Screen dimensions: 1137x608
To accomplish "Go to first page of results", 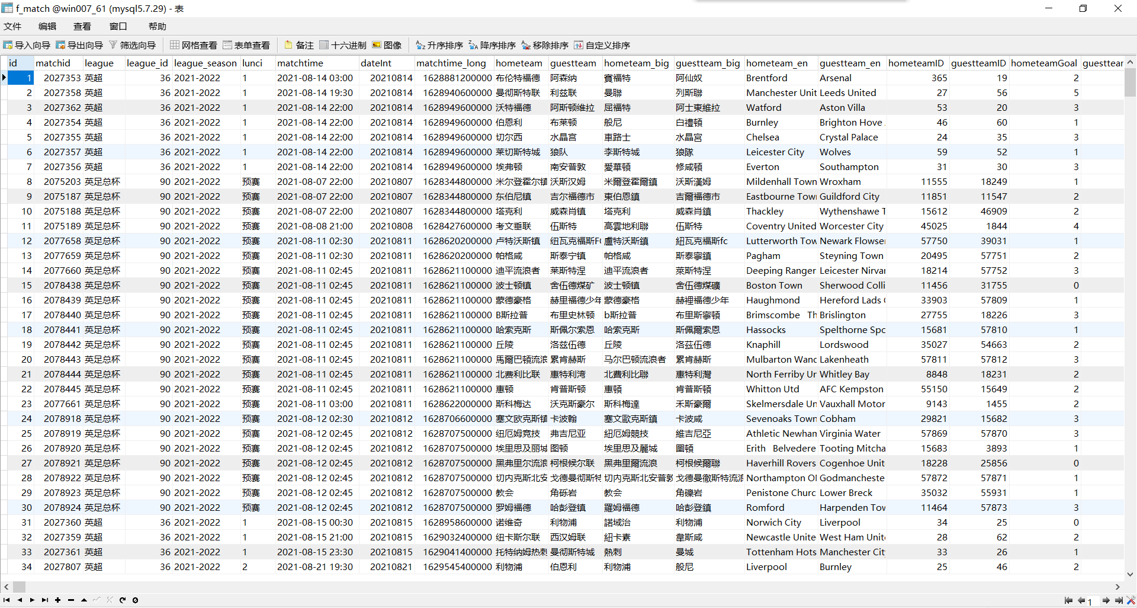I will pos(1068,600).
